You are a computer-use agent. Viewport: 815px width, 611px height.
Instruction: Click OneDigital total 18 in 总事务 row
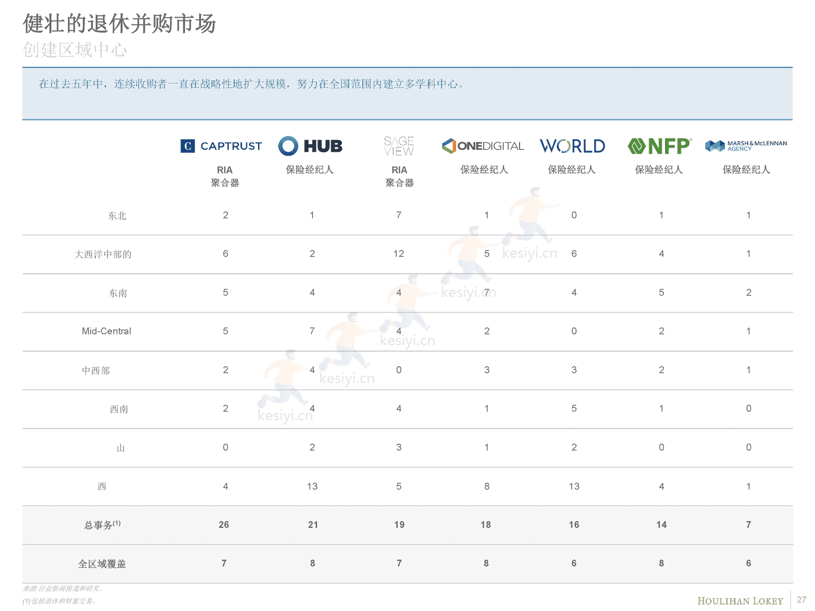pyautogui.click(x=486, y=525)
